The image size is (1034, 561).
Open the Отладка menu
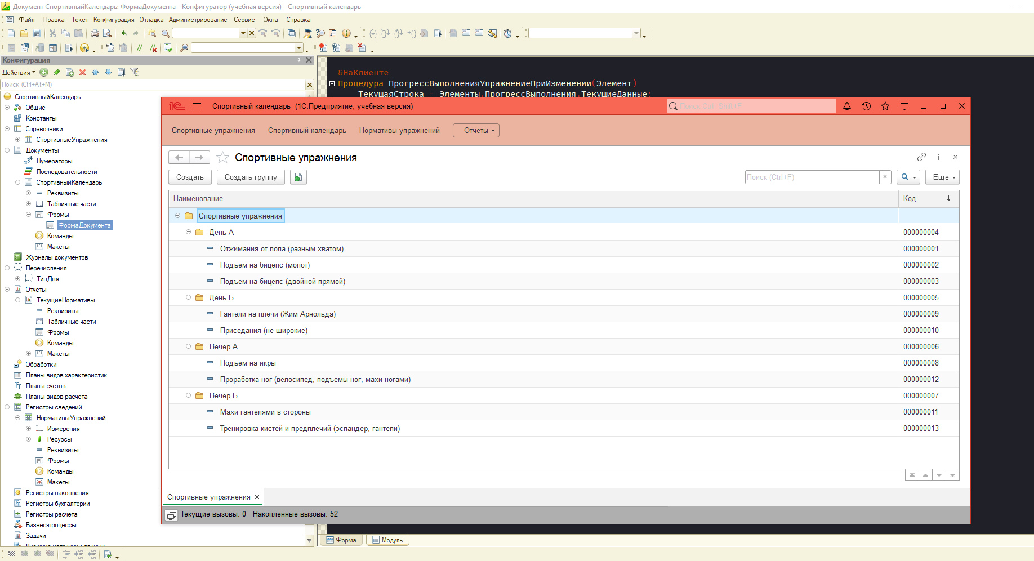[151, 20]
